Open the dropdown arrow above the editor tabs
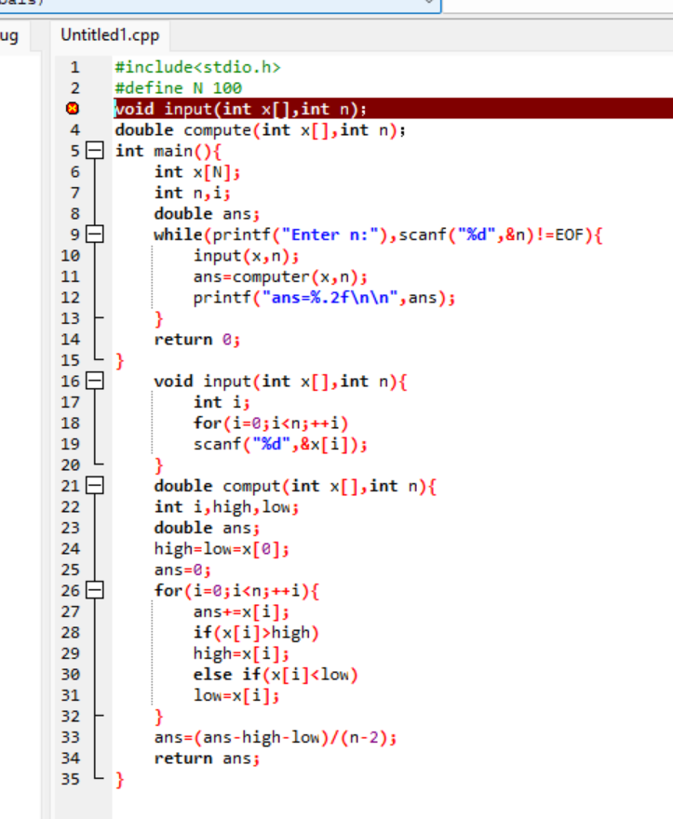Image resolution: width=673 pixels, height=819 pixels. 429,2
